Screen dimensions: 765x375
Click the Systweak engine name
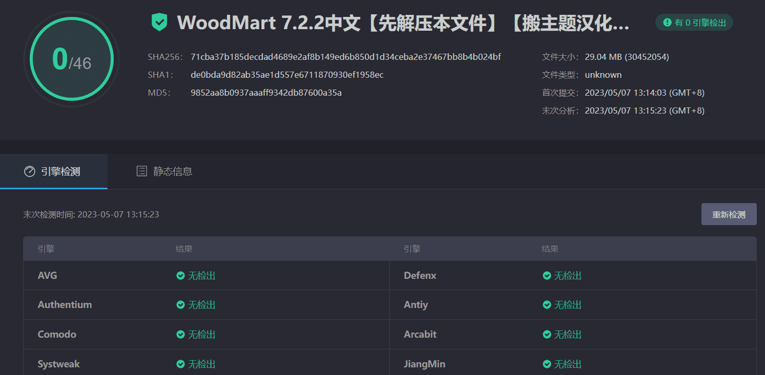(x=59, y=364)
